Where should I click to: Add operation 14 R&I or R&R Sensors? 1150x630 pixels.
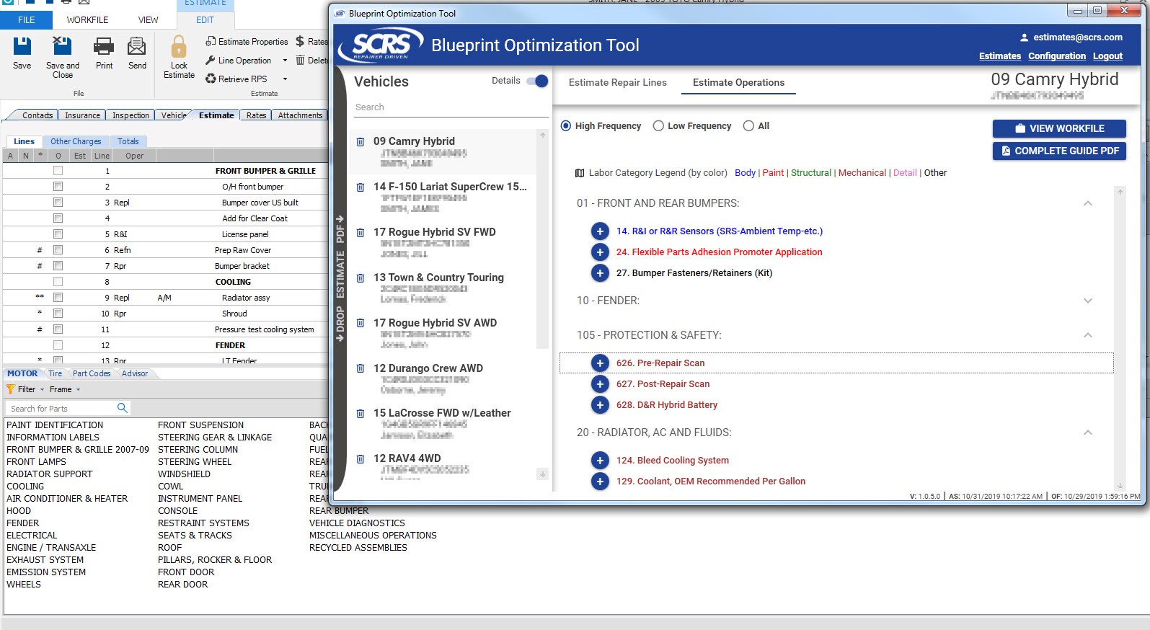click(x=600, y=231)
